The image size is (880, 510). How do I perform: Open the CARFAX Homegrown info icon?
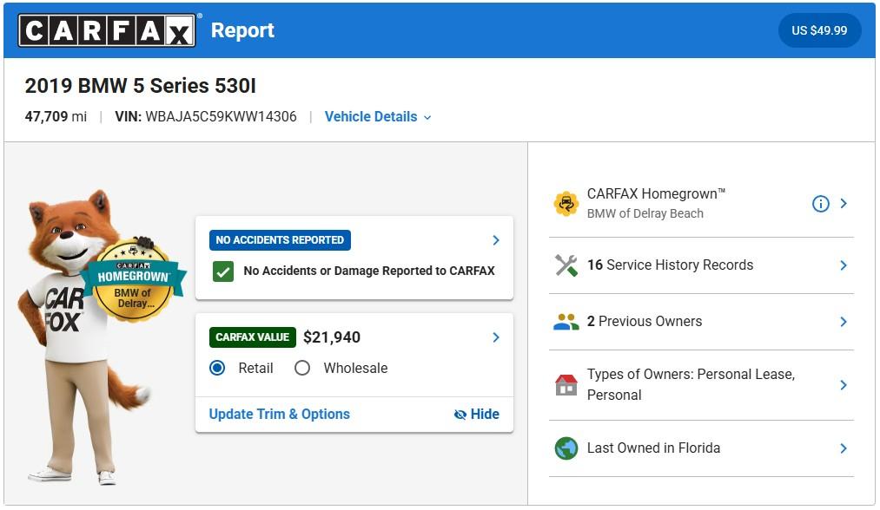[x=820, y=204]
